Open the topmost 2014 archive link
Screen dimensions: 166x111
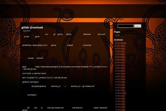coord(122,43)
